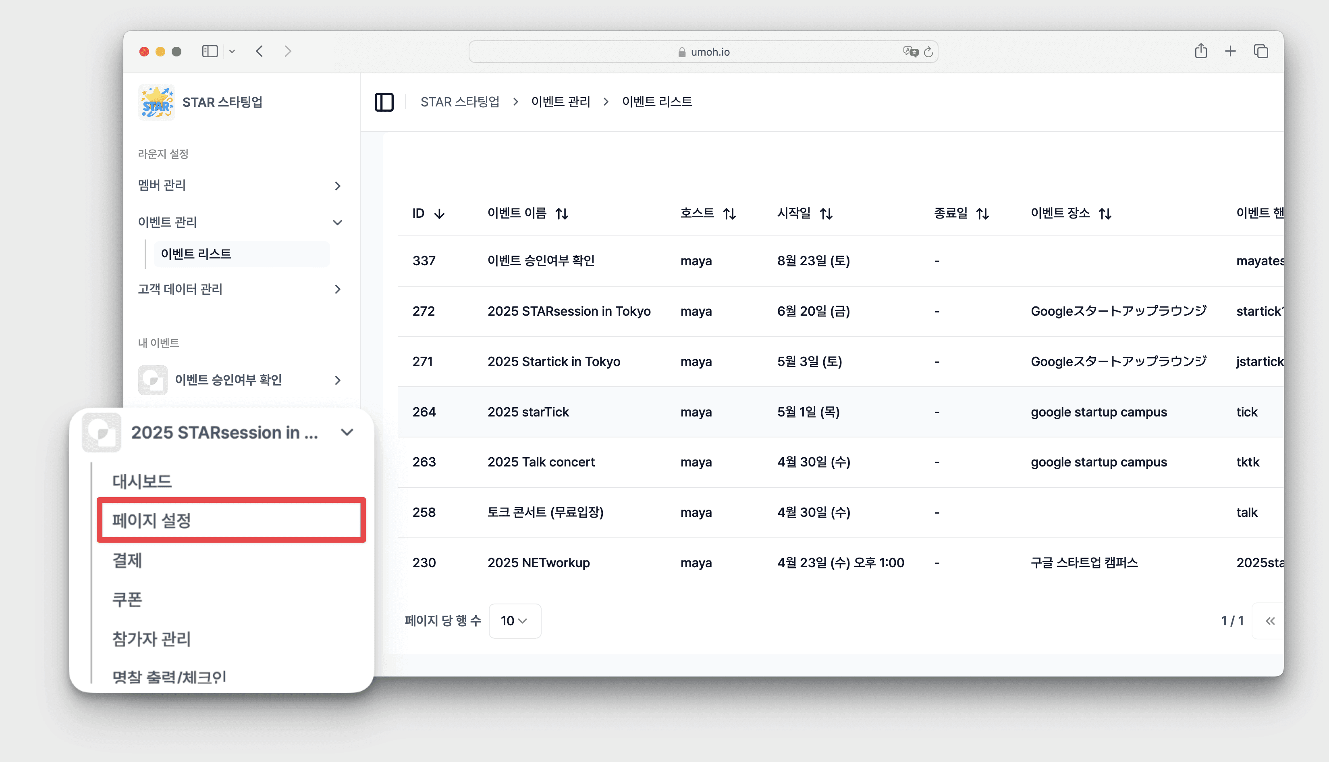Go back with browser back arrow
Screen dimensions: 1329x762
(260, 51)
